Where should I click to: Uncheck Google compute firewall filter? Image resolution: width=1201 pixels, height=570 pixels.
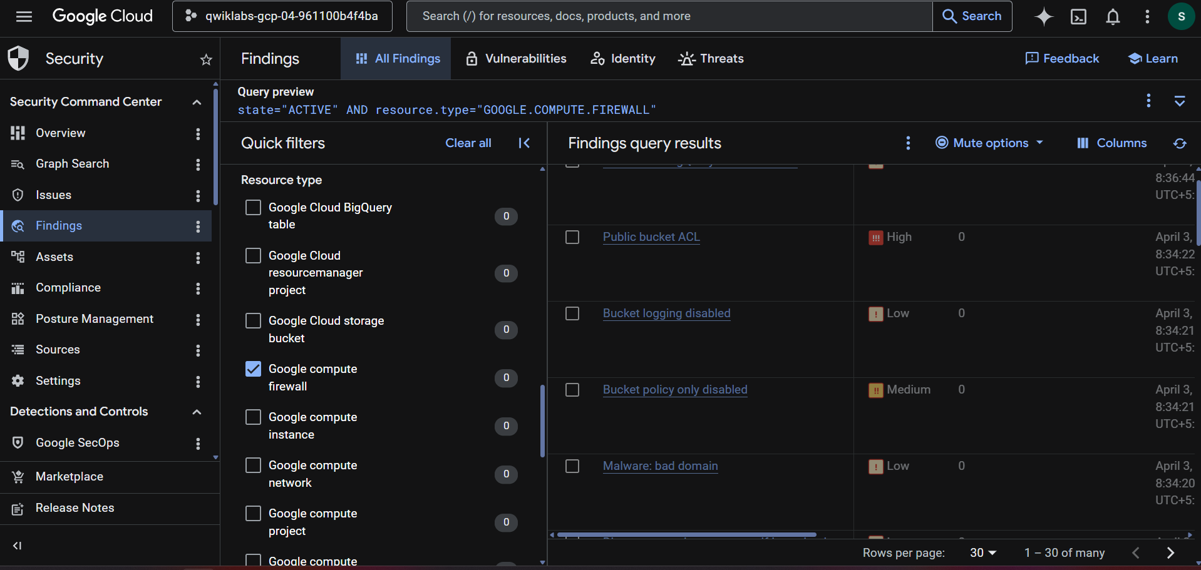pyautogui.click(x=253, y=369)
